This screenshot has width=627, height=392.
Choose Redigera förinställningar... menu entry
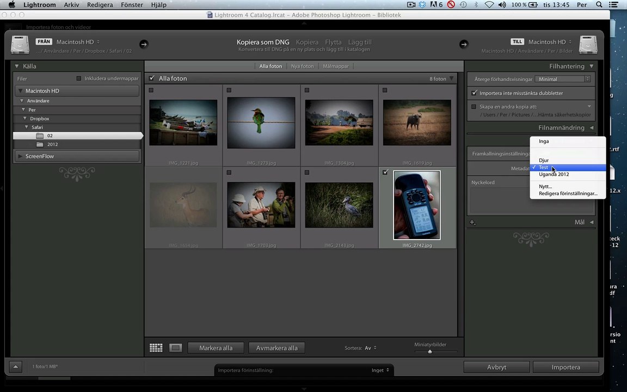[x=568, y=194]
